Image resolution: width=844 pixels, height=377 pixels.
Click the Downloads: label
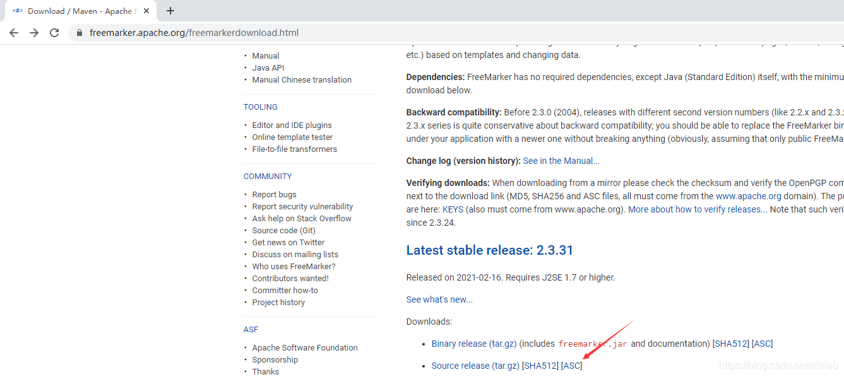pos(429,322)
